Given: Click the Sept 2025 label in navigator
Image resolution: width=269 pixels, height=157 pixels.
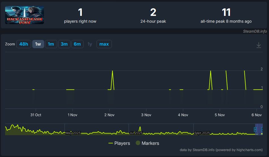Looking at the screenshot, I should pyautogui.click(x=202, y=133).
